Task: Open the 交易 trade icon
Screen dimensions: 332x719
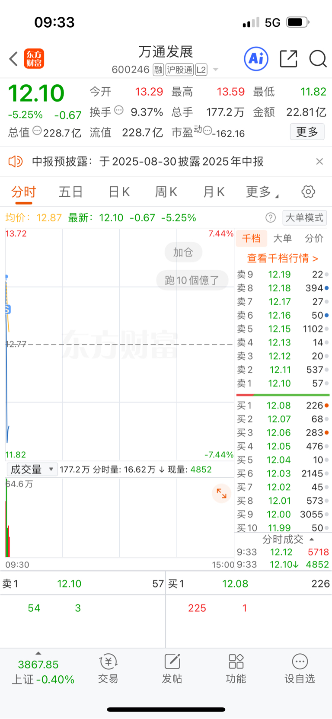Action: click(x=108, y=668)
